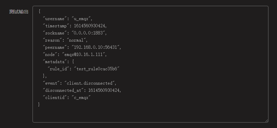Click the clientid value c_emqx
Screen dimensions: 277x128
tap(81, 97)
